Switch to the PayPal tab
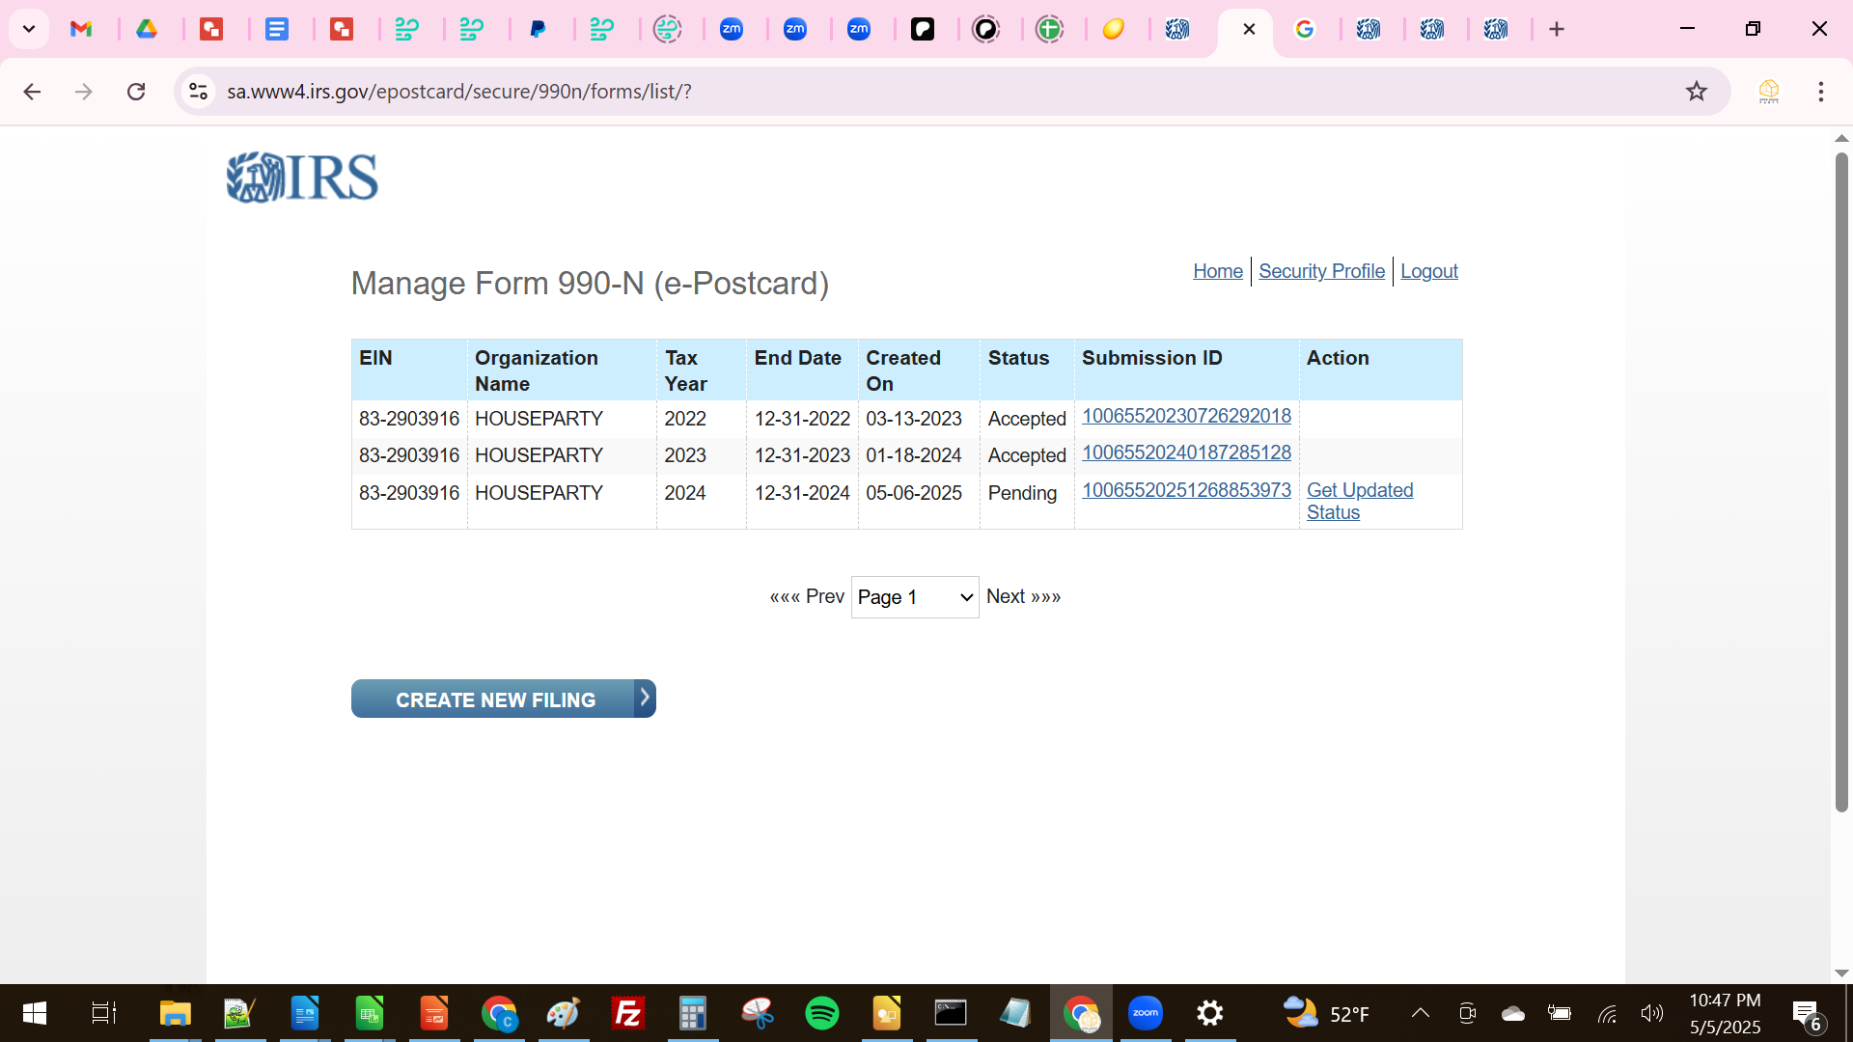 point(538,29)
